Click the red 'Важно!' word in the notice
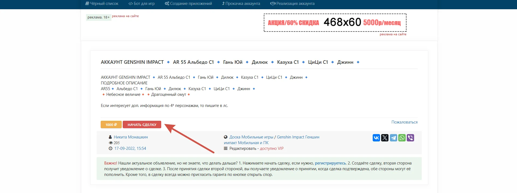 click(x=111, y=163)
